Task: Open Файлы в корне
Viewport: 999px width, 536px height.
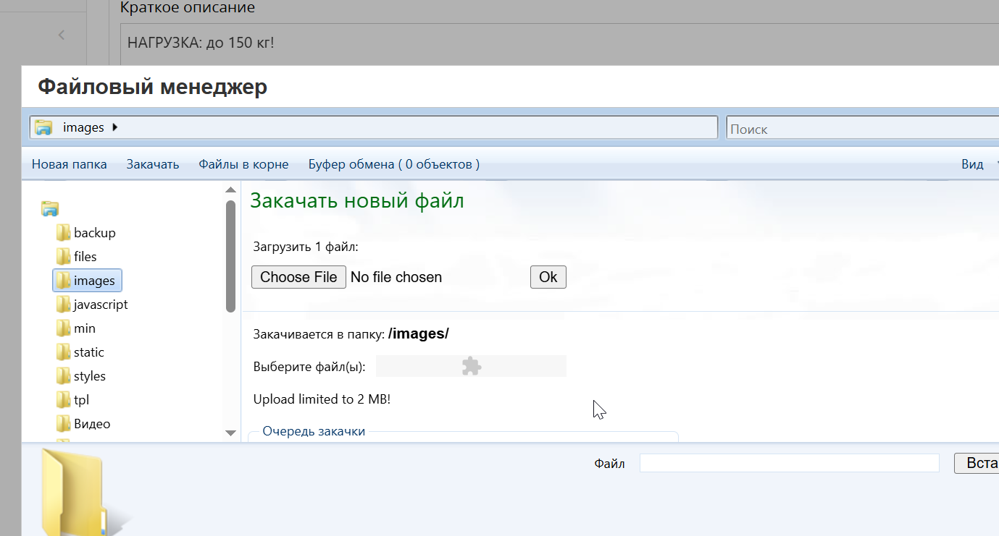Action: pyautogui.click(x=243, y=164)
